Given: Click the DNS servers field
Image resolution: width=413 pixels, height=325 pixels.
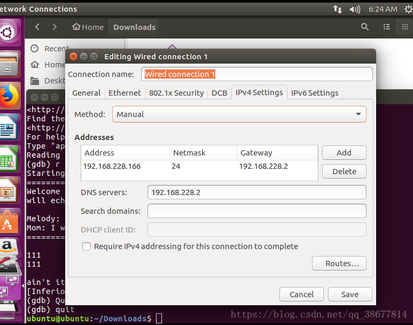Looking at the screenshot, I should pos(257,192).
